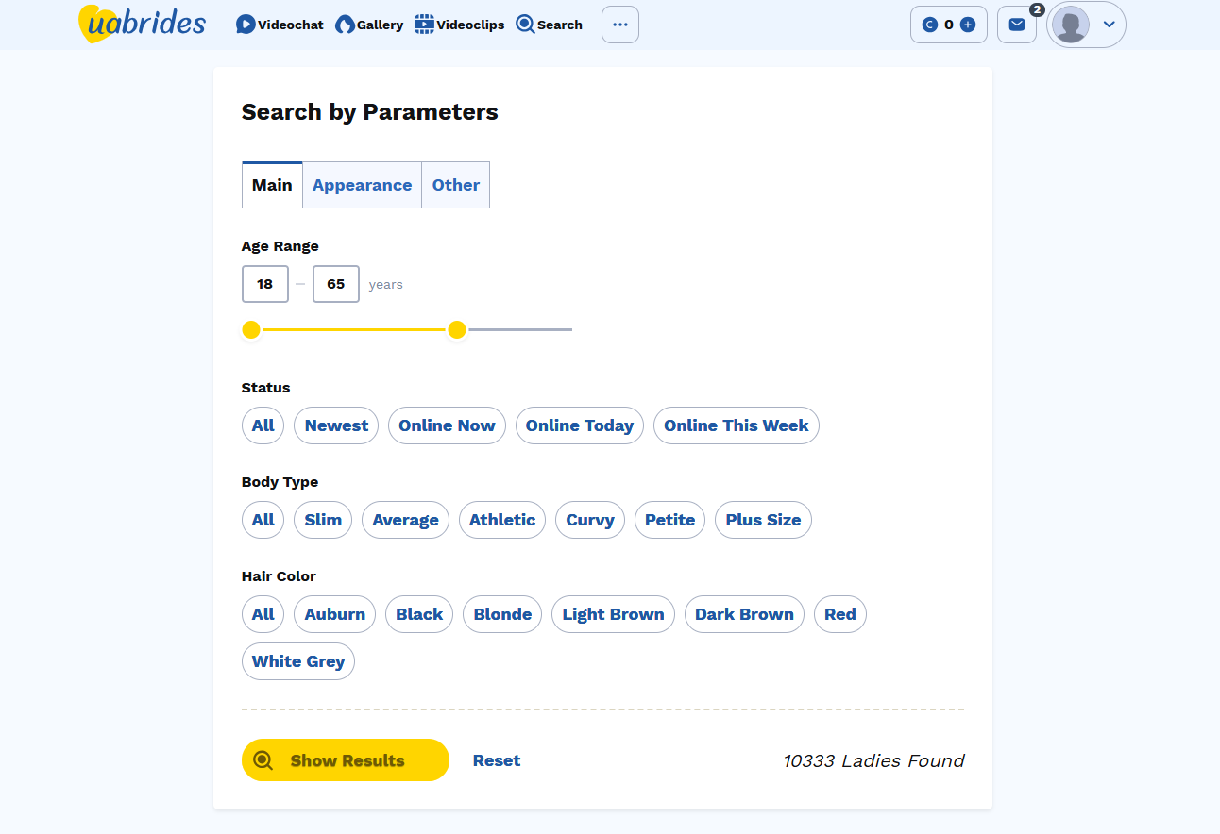Select the Online Now status filter
1220x834 pixels.
[447, 425]
